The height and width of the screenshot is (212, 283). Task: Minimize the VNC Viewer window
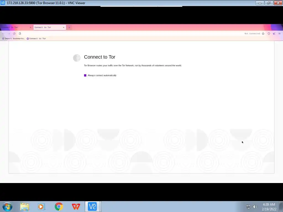tap(260, 3)
